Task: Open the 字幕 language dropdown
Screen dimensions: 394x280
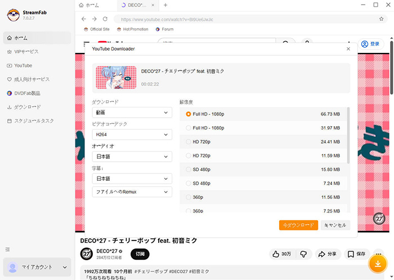Action: tap(132, 179)
